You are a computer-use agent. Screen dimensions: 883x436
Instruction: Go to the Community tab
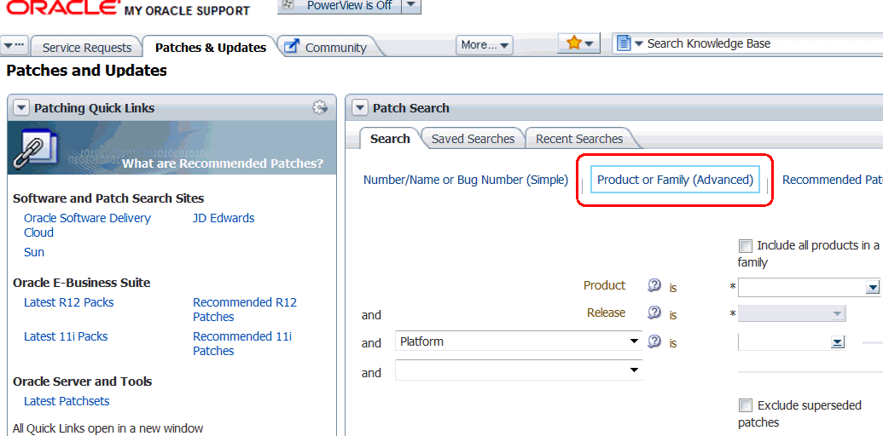[335, 48]
